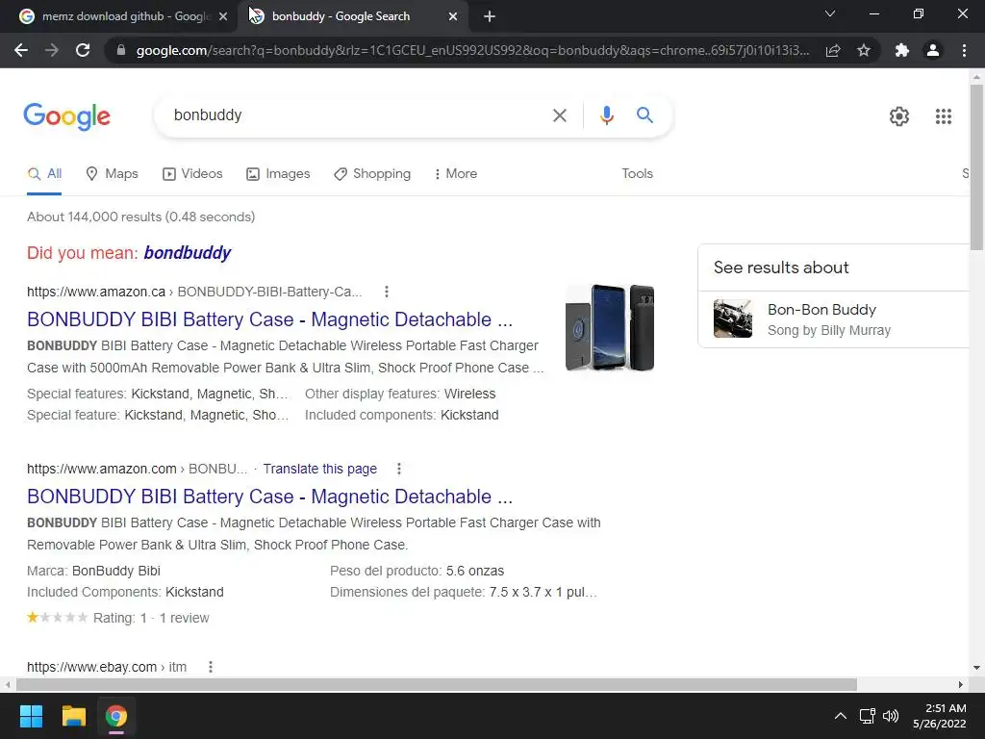Open the Google apps grid
The image size is (985, 739).
[x=943, y=116]
